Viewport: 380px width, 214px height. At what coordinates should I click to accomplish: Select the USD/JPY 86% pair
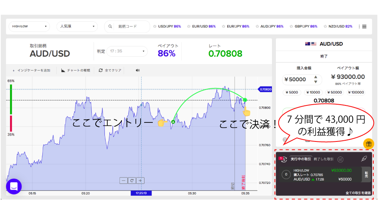tap(169, 27)
